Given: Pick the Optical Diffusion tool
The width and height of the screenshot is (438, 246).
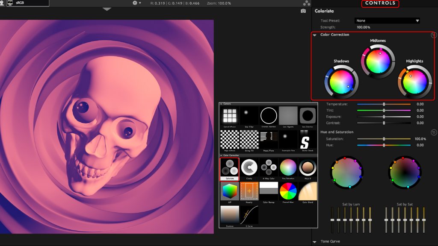Looking at the screenshot, I should tap(229, 116).
